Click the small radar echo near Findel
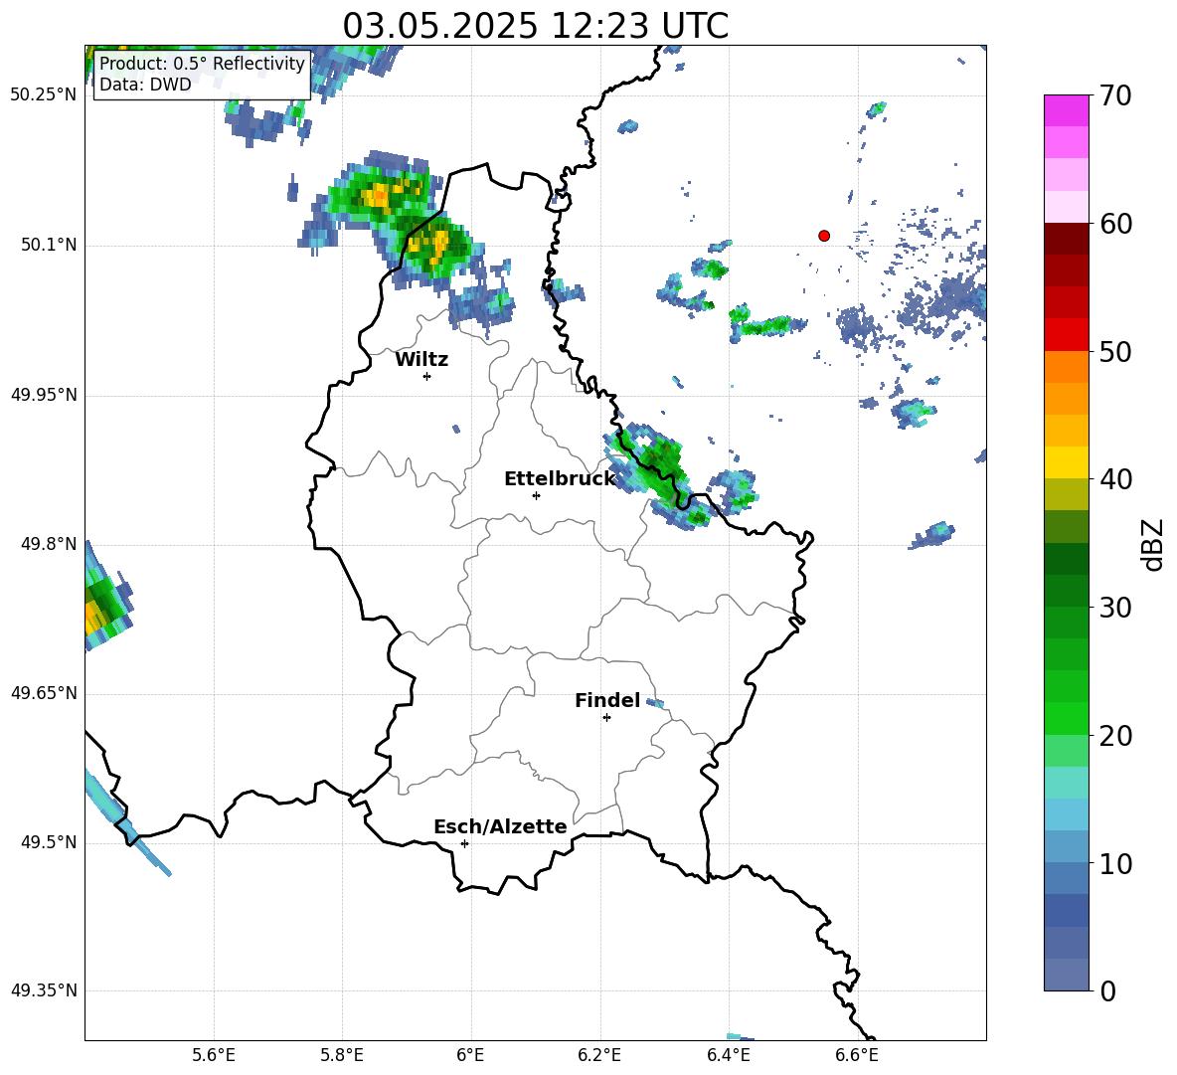This screenshot has width=1177, height=1075. tap(655, 703)
